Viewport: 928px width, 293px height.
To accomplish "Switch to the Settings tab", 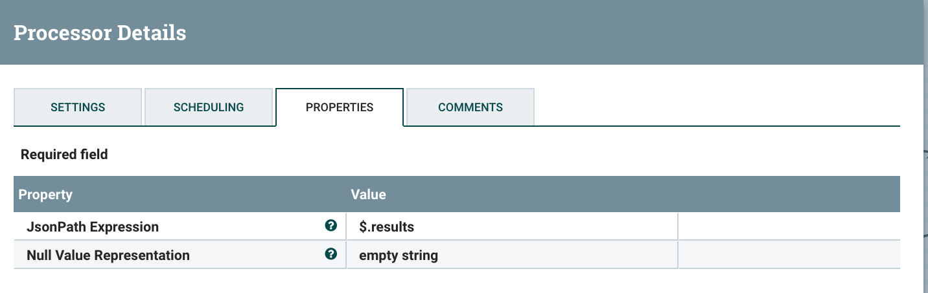I will click(78, 107).
